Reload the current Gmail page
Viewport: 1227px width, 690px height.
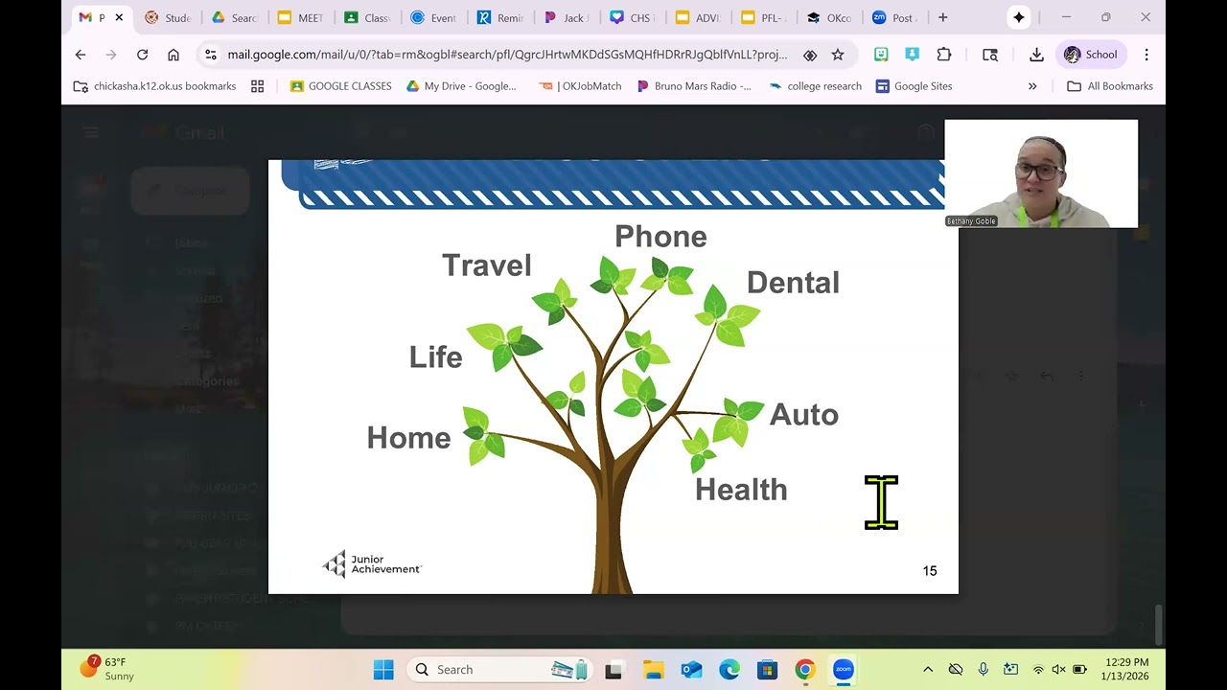coord(142,55)
